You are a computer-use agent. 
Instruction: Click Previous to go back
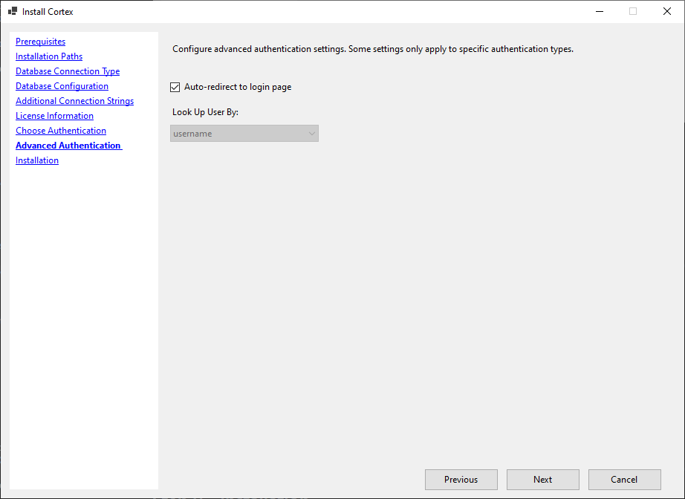[461, 479]
